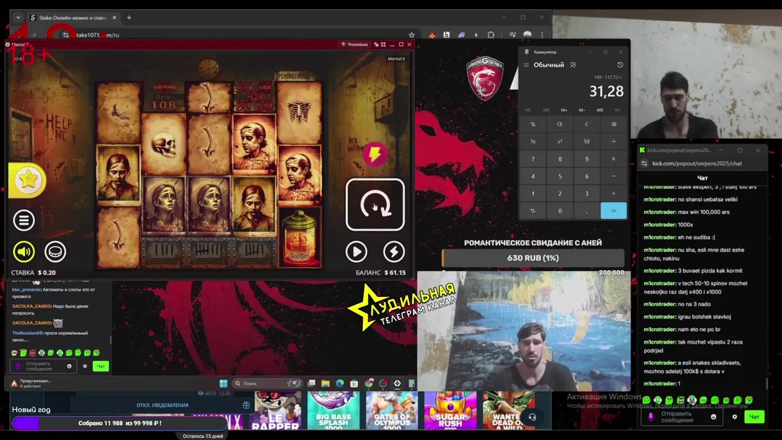Open the yellow star bonus buy button
The height and width of the screenshot is (440, 782).
point(27,180)
